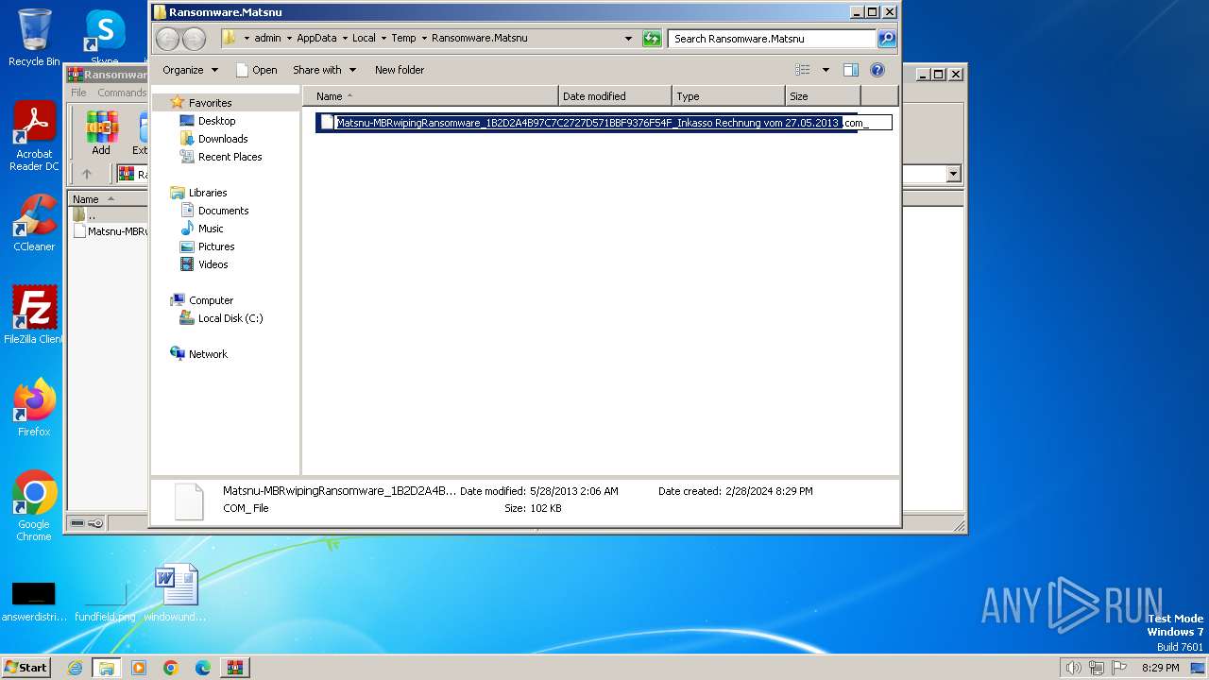
Task: Click the Action Center flag icon
Action: coord(1119,668)
